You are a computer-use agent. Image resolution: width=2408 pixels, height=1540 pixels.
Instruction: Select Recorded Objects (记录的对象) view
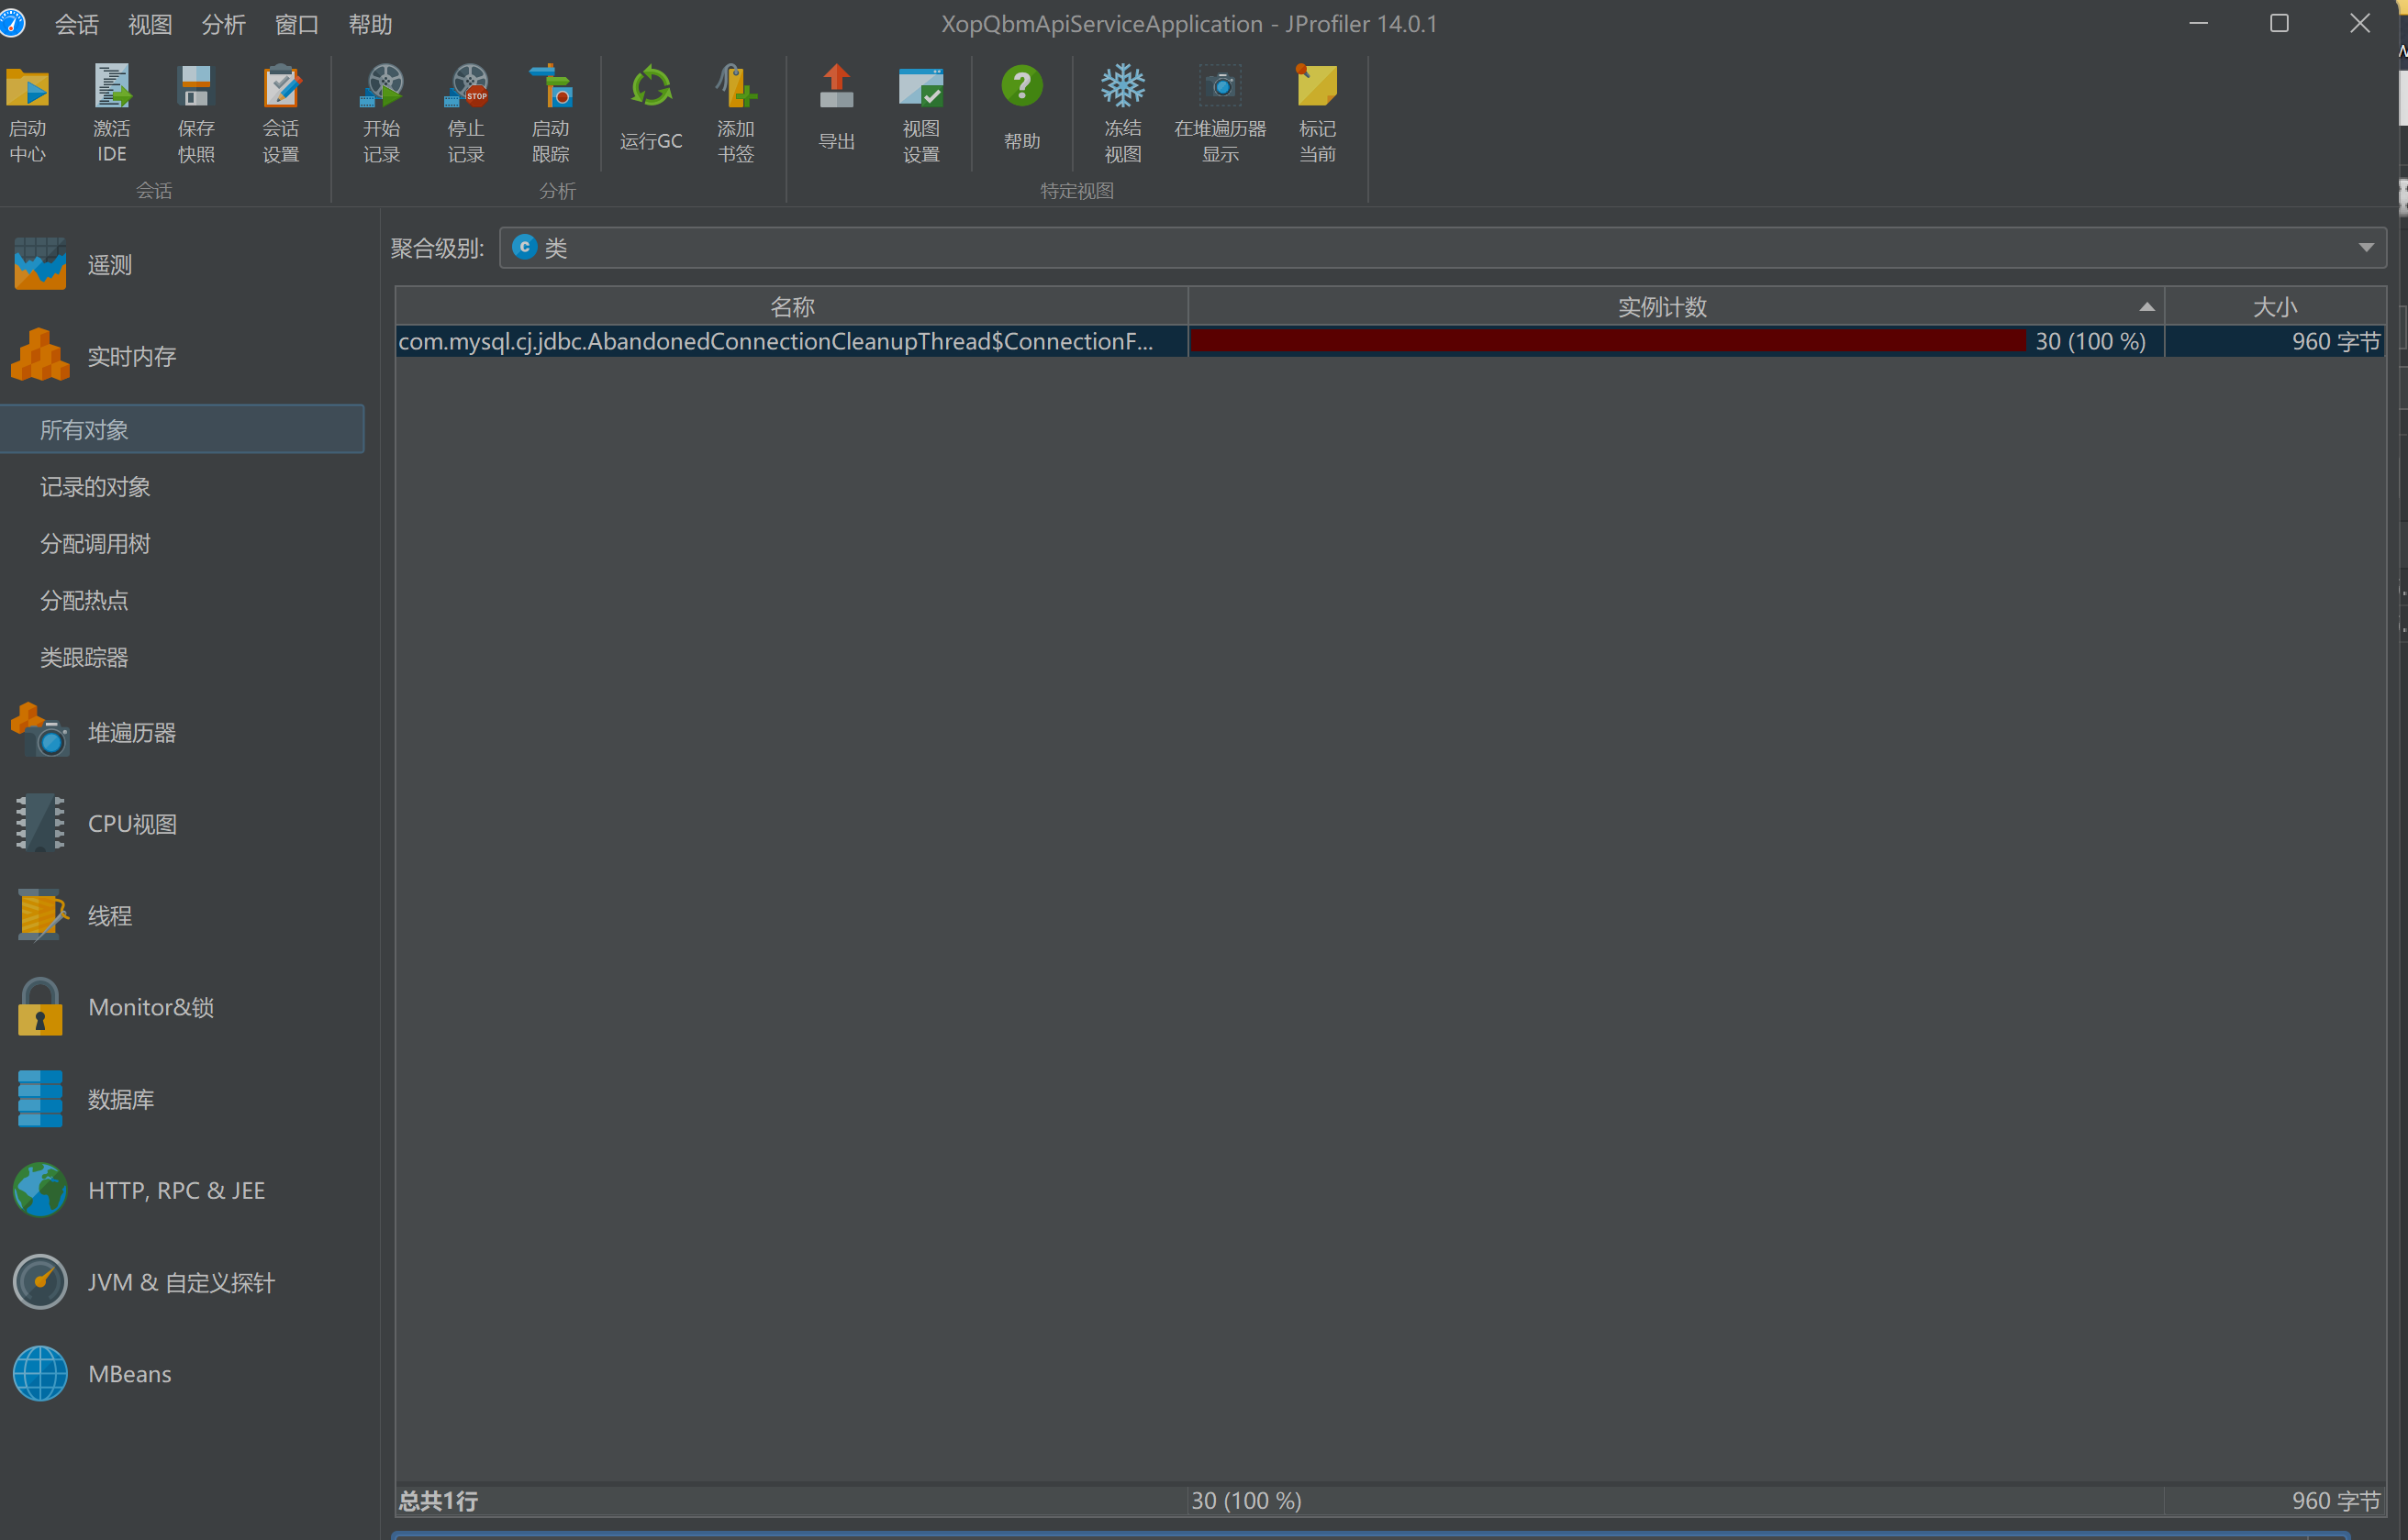(x=95, y=487)
